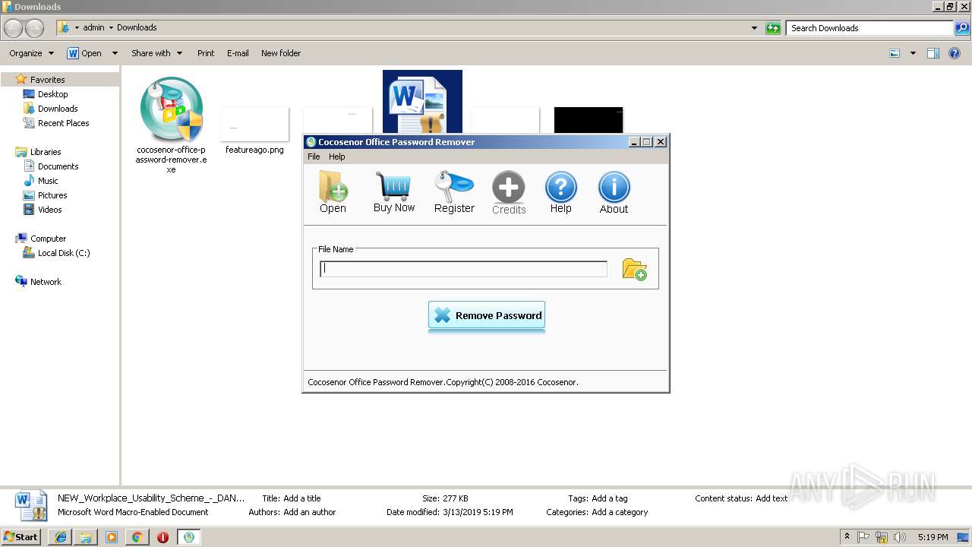Click Add a category in details pane
This screenshot has height=547, width=972.
point(620,512)
